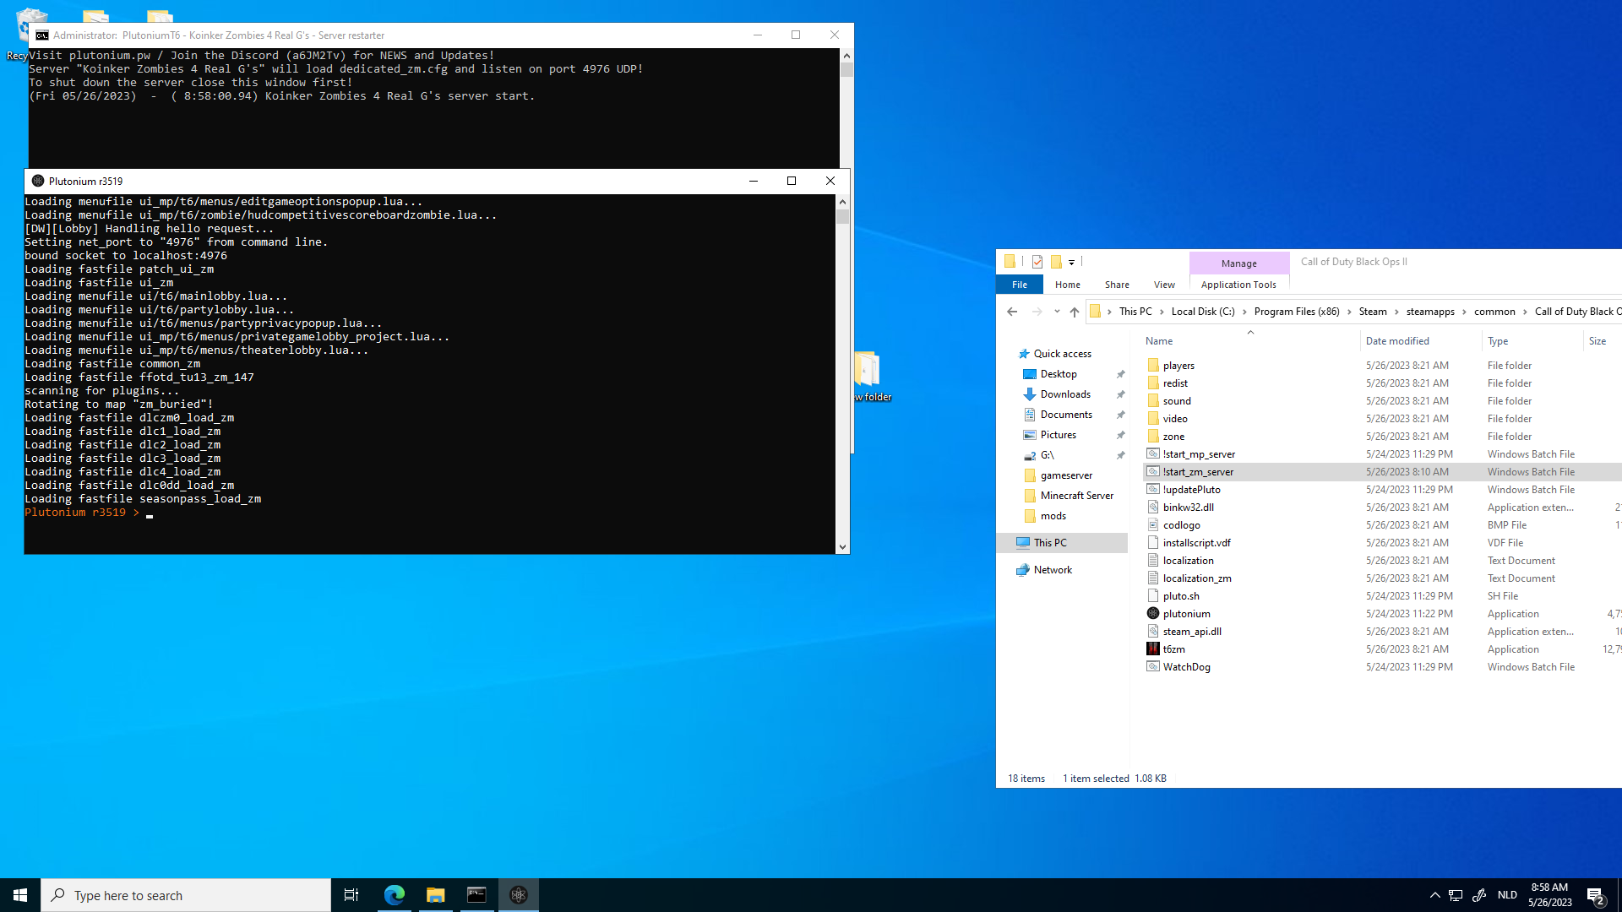Select Documents in navigation pane

[1066, 415]
